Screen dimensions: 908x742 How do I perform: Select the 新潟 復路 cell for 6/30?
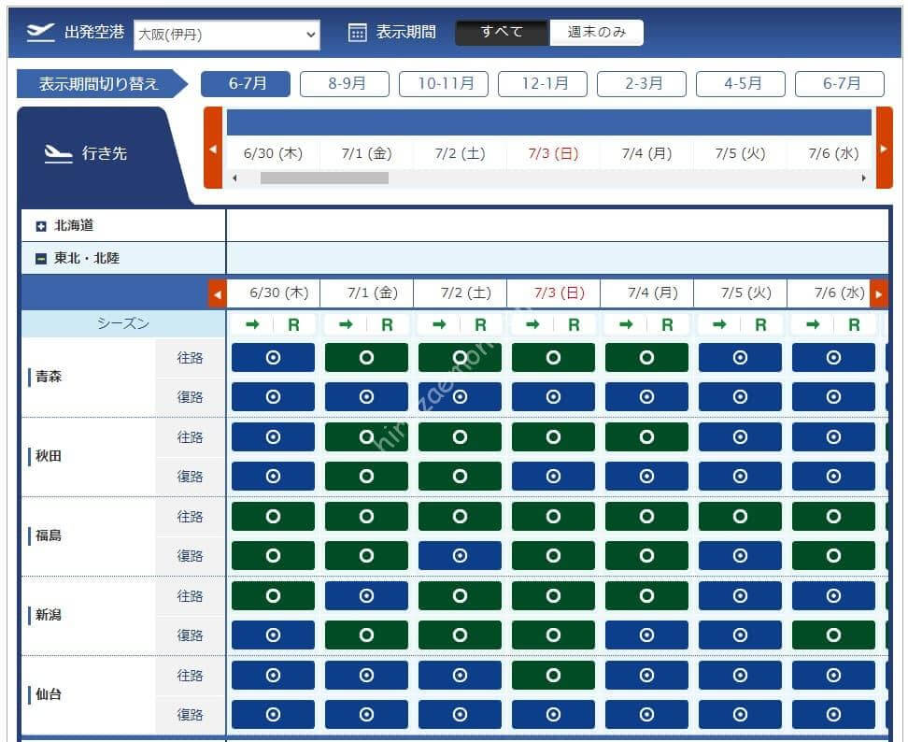(273, 635)
